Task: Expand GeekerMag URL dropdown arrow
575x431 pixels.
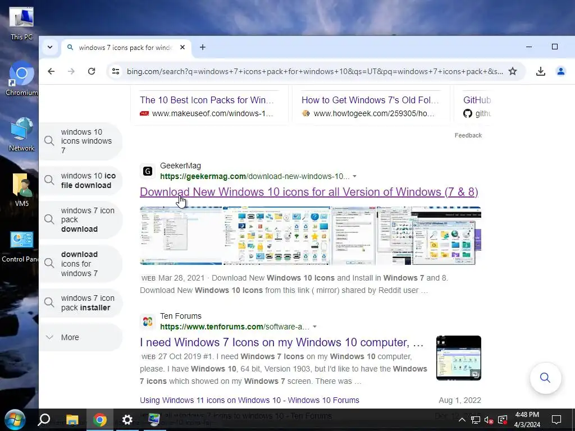Action: pos(355,176)
